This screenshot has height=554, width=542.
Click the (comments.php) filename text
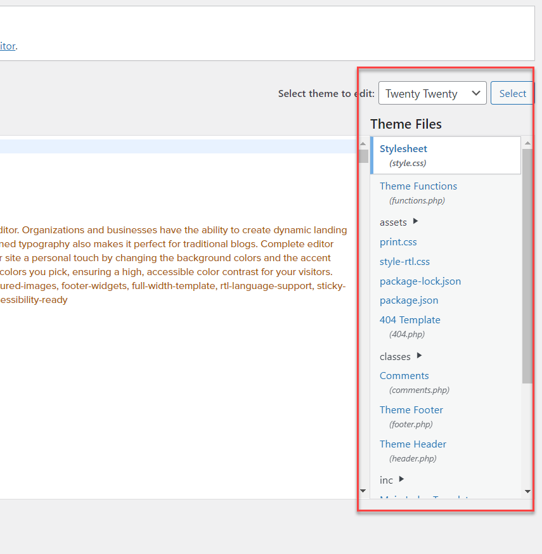pos(419,390)
